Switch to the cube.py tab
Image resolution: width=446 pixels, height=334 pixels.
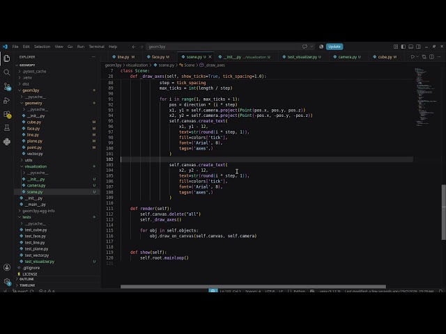point(385,57)
